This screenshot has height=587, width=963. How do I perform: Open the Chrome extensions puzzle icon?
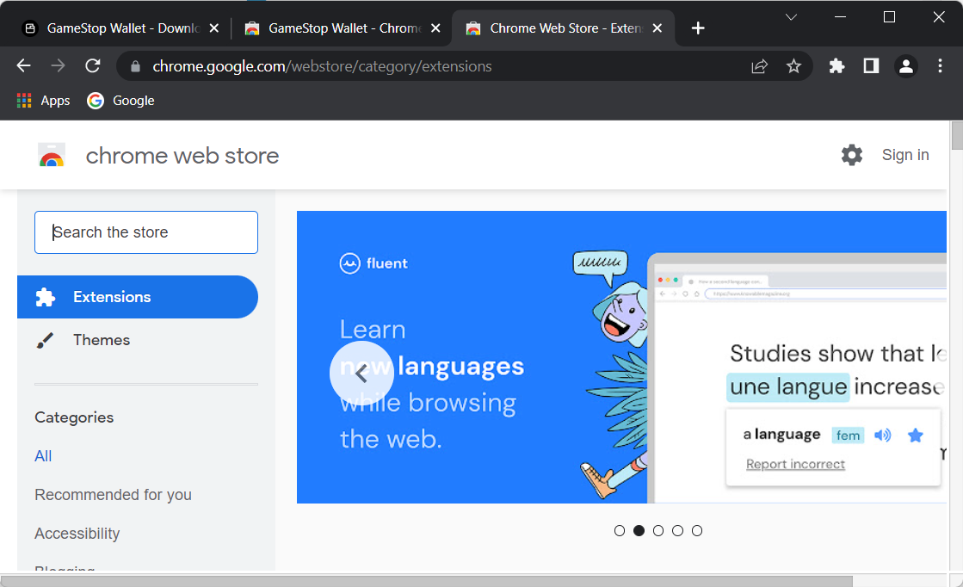(x=836, y=65)
